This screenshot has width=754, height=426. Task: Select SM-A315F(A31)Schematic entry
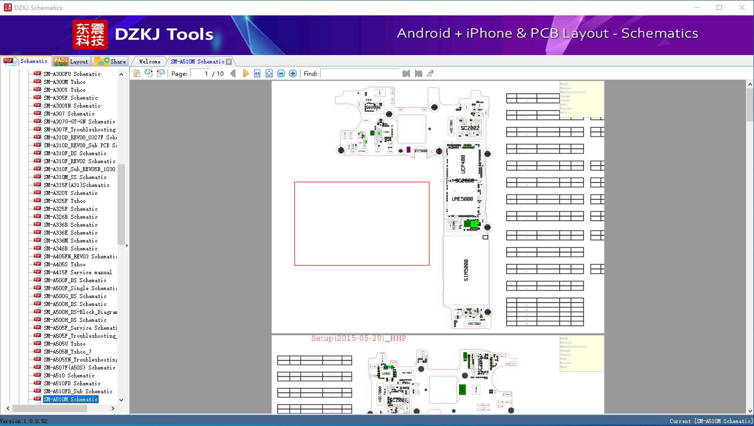pyautogui.click(x=76, y=185)
